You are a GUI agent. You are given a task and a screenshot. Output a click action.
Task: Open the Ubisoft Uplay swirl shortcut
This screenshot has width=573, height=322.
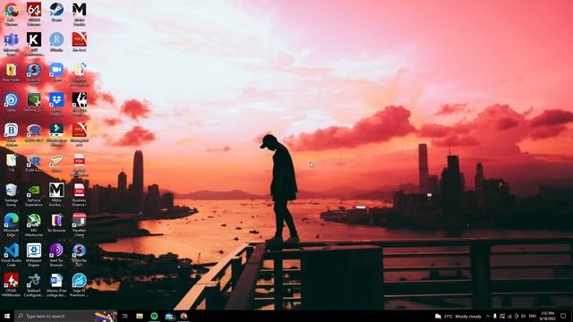point(11,102)
